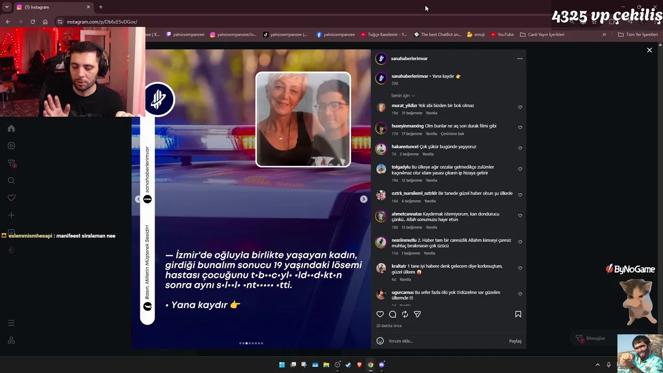663x373 pixels.
Task: Open the Twitch yalnizsempanzee bookmark
Action: point(185,35)
